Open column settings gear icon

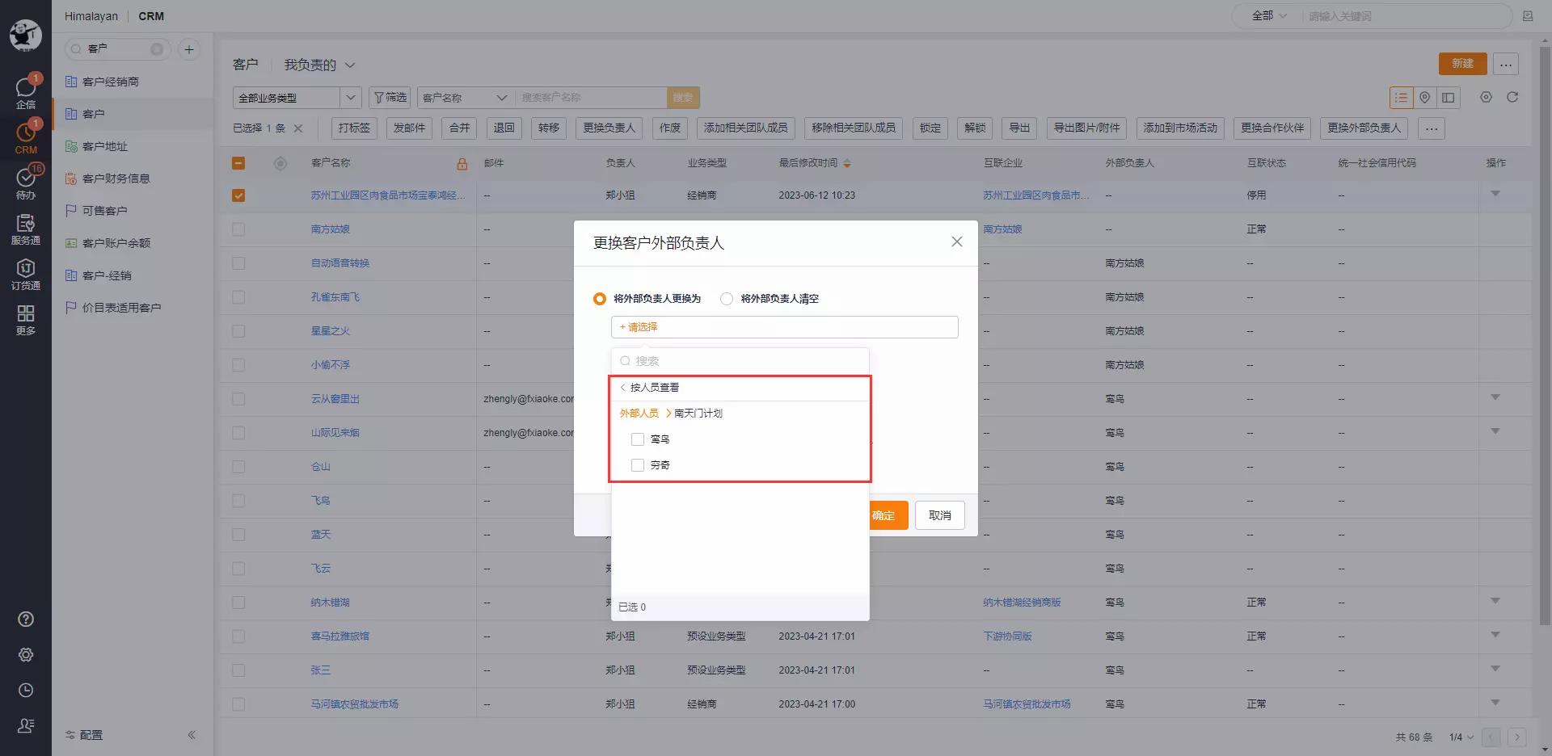tap(1486, 97)
